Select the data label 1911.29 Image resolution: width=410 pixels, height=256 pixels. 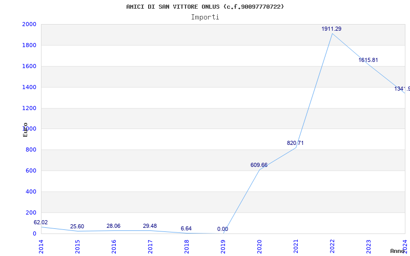coord(331,29)
